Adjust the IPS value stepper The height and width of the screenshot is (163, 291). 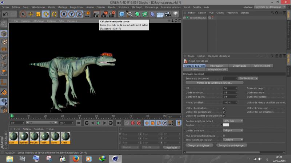coord(236,88)
